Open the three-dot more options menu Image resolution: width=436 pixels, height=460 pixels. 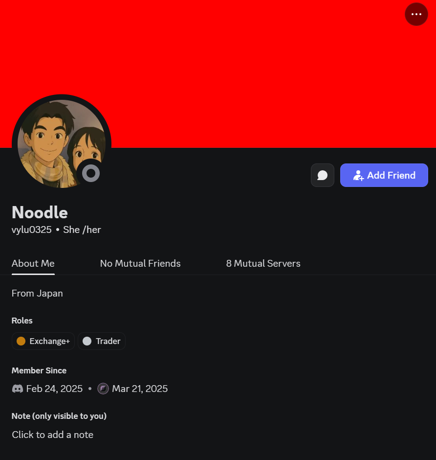pyautogui.click(x=416, y=14)
